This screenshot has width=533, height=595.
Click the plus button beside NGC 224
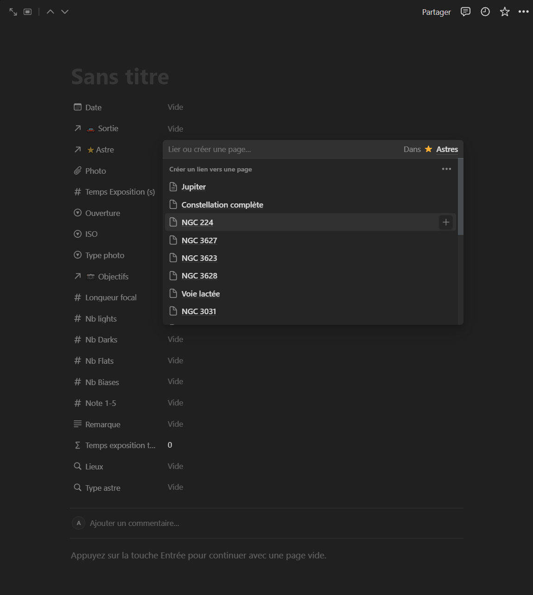[446, 222]
